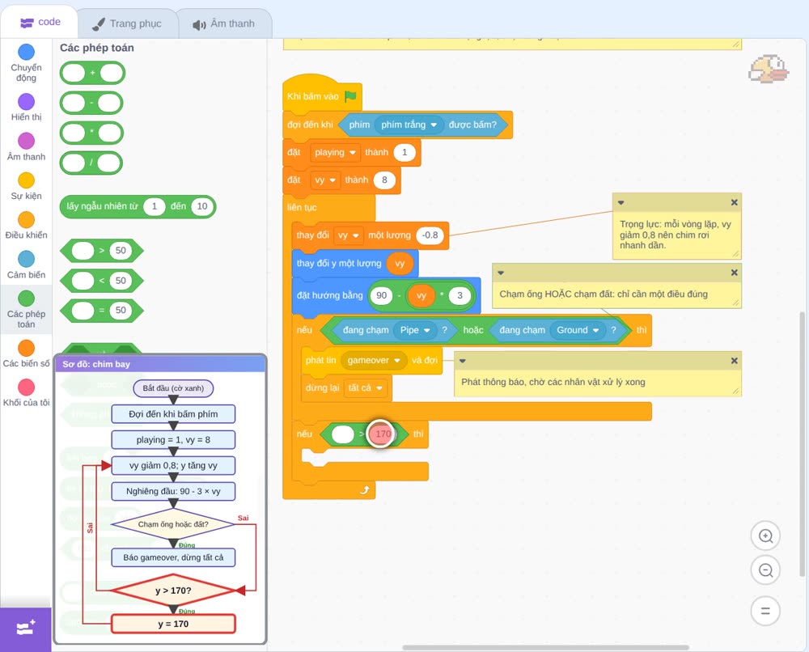Open the Các biến số block category
This screenshot has width=809, height=652.
pos(26,354)
